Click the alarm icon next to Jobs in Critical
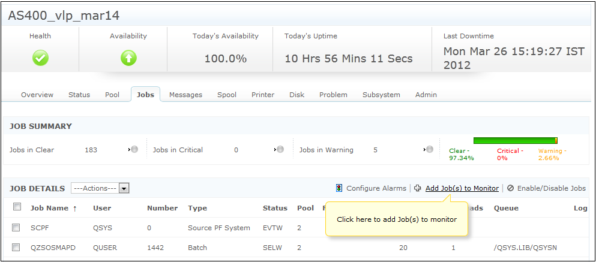This screenshot has height=262, width=596. click(280, 149)
